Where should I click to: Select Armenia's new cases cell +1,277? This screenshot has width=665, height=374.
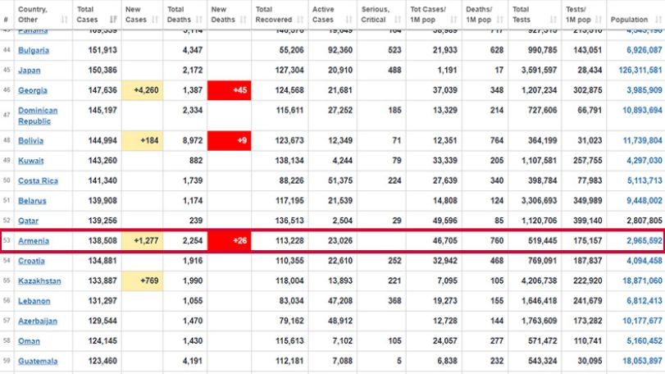pyautogui.click(x=143, y=241)
